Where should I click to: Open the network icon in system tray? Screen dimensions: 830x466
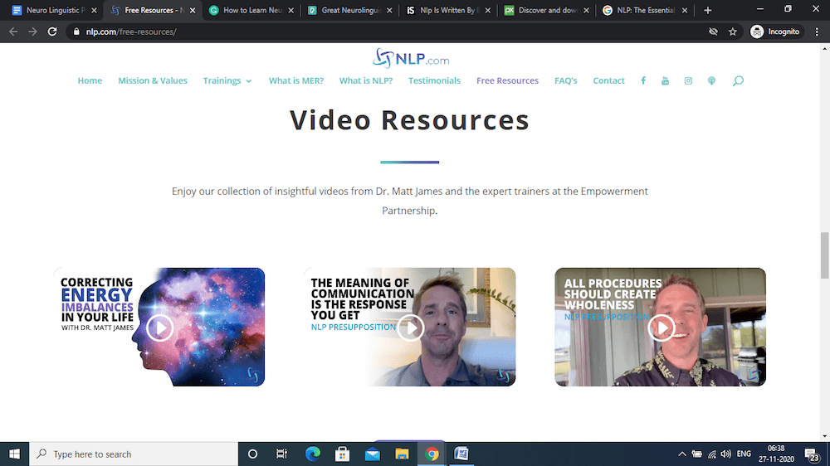point(712,454)
